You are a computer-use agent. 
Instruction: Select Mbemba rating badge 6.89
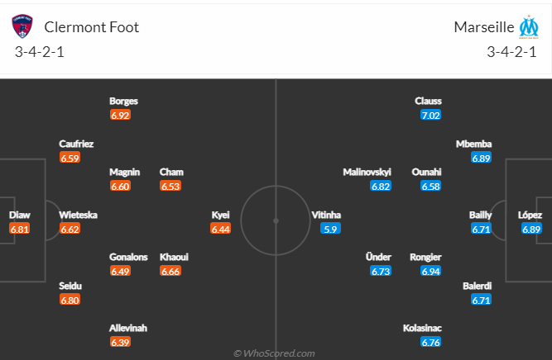tap(481, 158)
